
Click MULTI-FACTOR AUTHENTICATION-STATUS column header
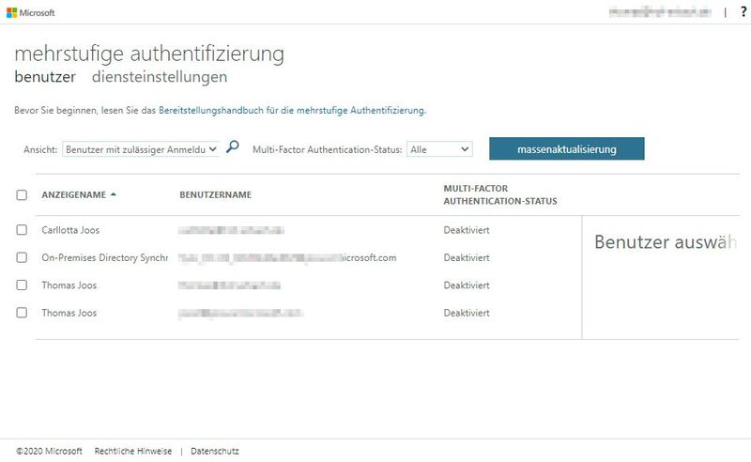[500, 194]
